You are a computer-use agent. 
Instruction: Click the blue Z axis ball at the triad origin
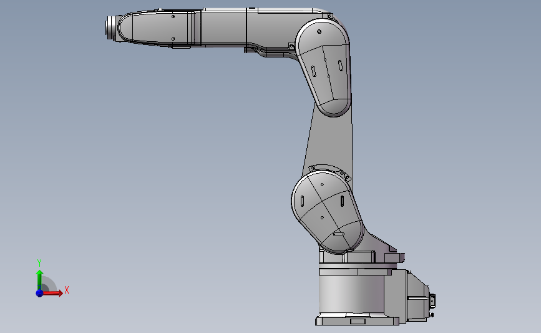click(39, 293)
